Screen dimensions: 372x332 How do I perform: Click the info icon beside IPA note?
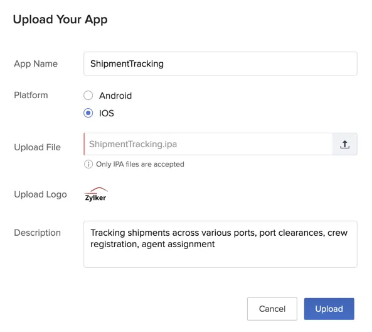(88, 164)
